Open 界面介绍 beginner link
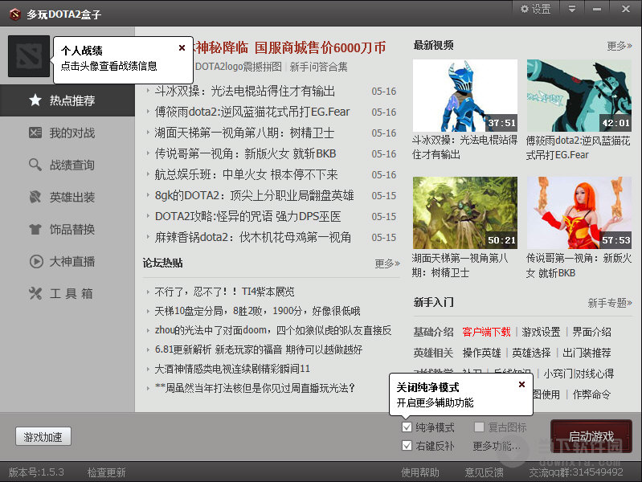Image resolution: width=642 pixels, height=482 pixels. tap(591, 332)
